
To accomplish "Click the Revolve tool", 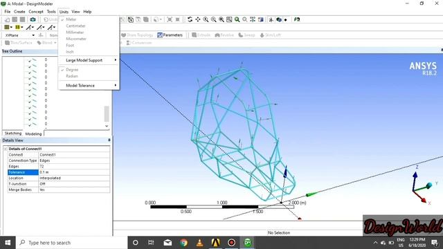I will tap(224, 35).
